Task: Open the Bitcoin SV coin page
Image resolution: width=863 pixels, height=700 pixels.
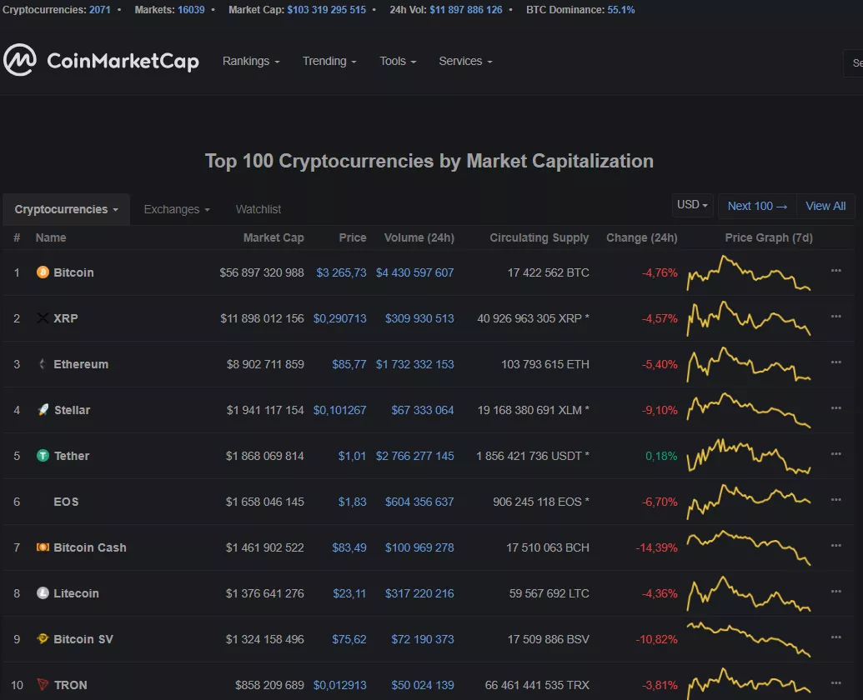Action: click(x=83, y=639)
